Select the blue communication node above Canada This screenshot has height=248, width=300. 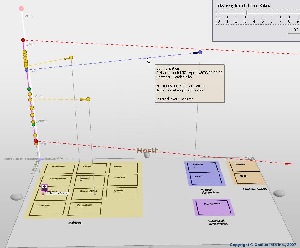point(200,52)
